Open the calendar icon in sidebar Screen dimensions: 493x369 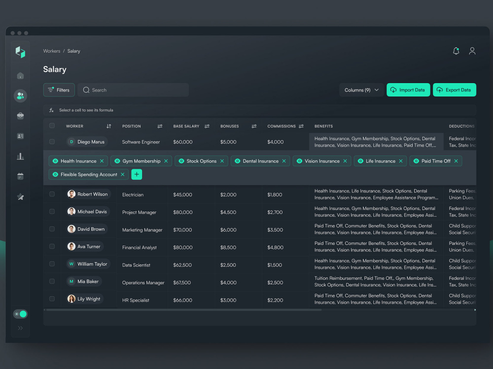coord(20,176)
